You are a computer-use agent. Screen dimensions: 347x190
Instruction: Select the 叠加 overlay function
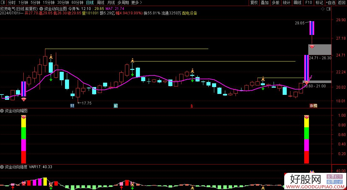(264, 2)
